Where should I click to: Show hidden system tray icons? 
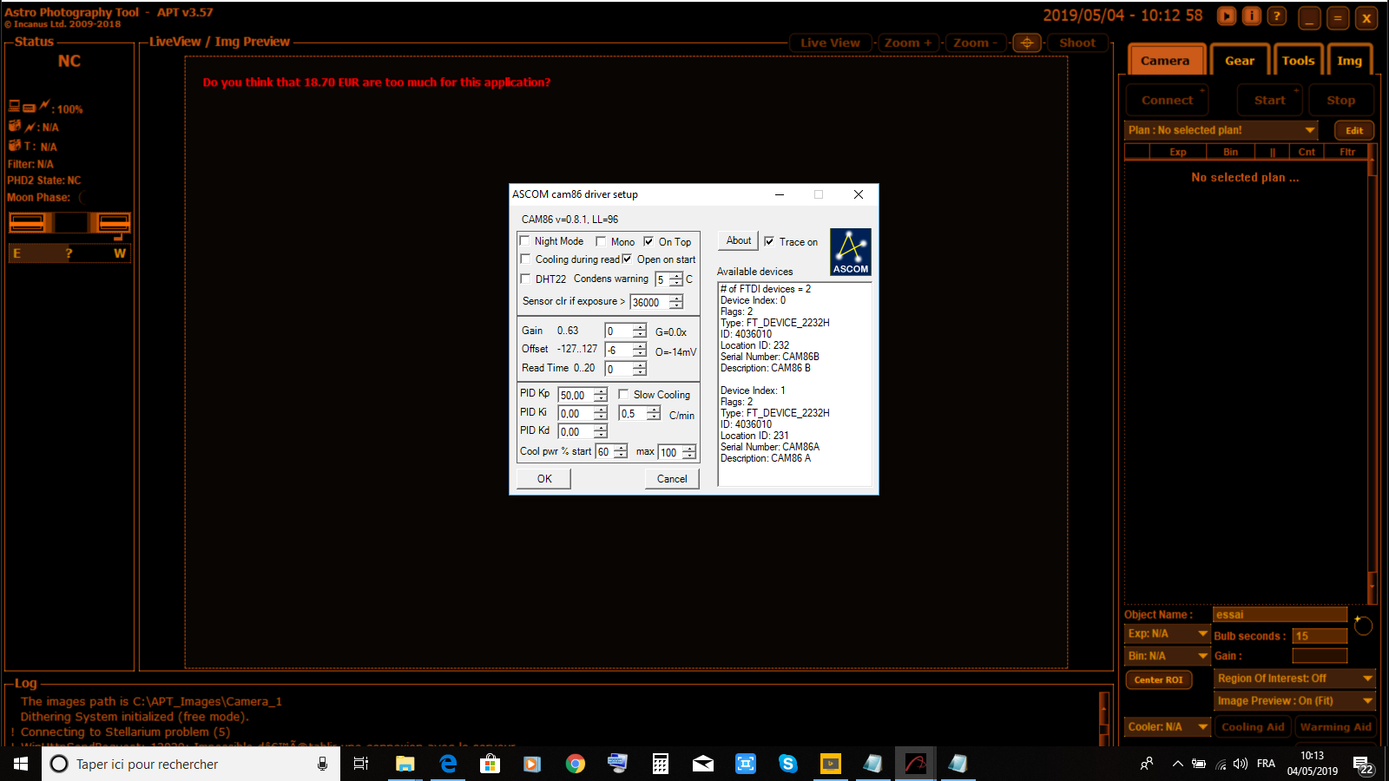click(1177, 764)
